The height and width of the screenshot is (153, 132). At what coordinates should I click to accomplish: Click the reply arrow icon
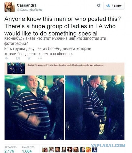7,58
